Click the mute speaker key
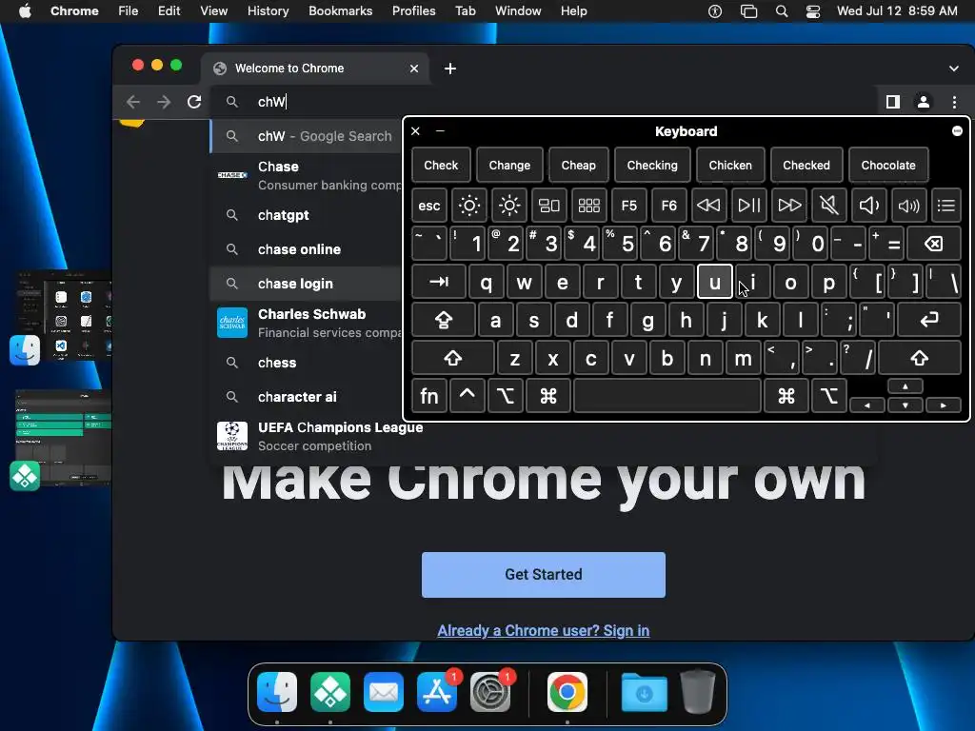 [x=829, y=206]
